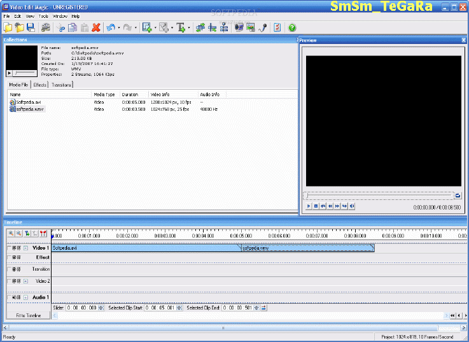469x342 pixels.
Task: Click the Paste clipboard icon
Action: tap(85, 28)
